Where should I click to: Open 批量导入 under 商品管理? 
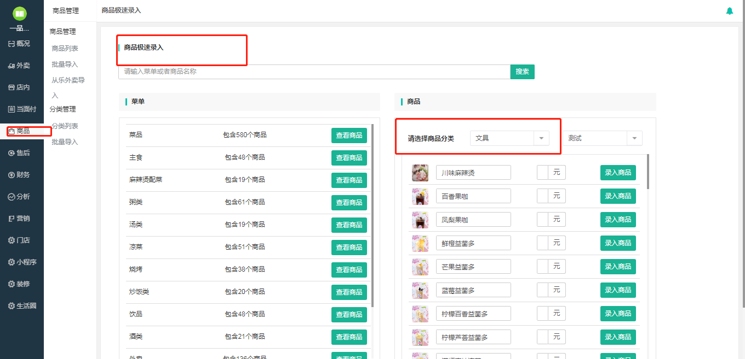point(65,64)
